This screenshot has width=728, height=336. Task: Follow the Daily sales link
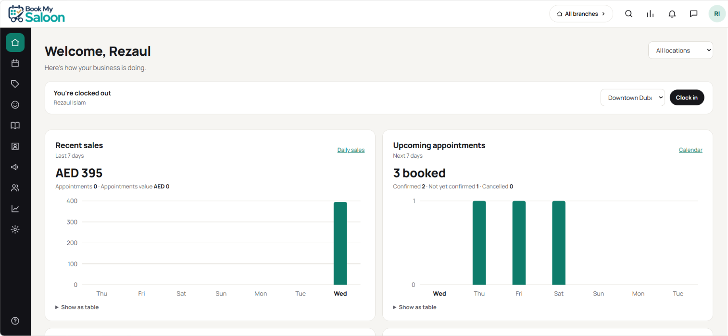point(351,150)
